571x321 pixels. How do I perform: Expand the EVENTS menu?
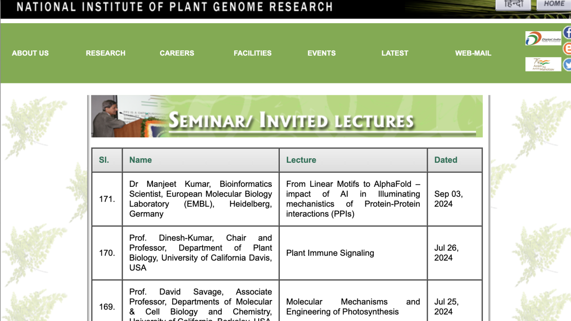(321, 53)
